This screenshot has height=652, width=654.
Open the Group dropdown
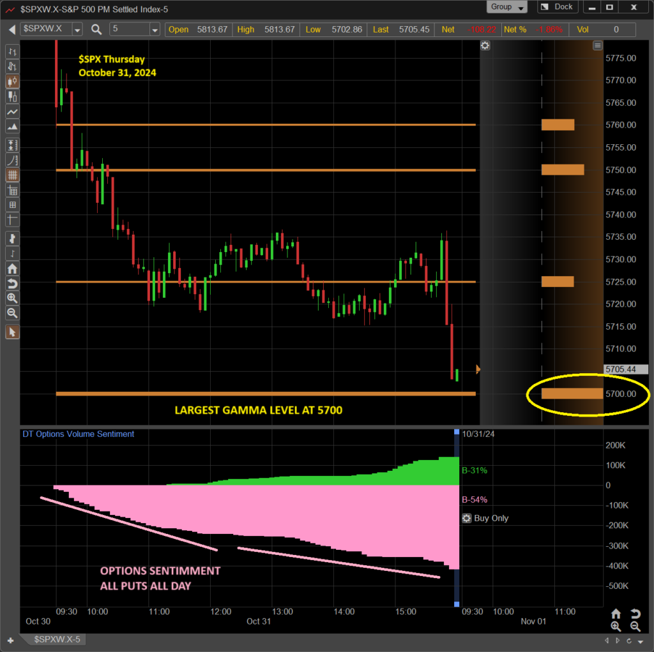pyautogui.click(x=508, y=7)
